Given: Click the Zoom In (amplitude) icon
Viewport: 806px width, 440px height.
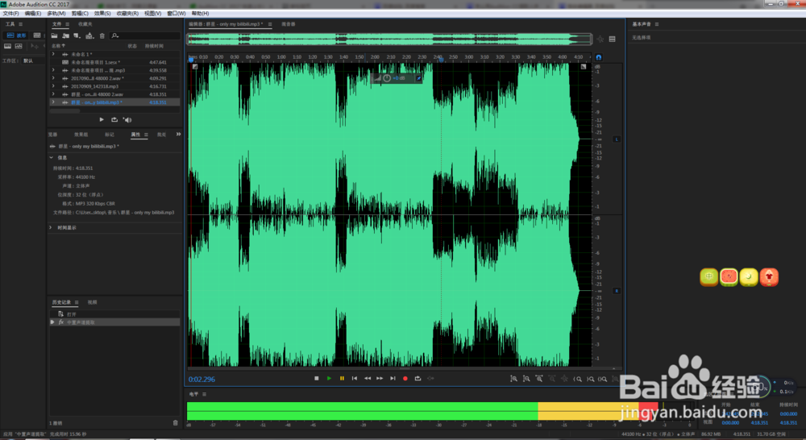Looking at the screenshot, I should pos(513,379).
